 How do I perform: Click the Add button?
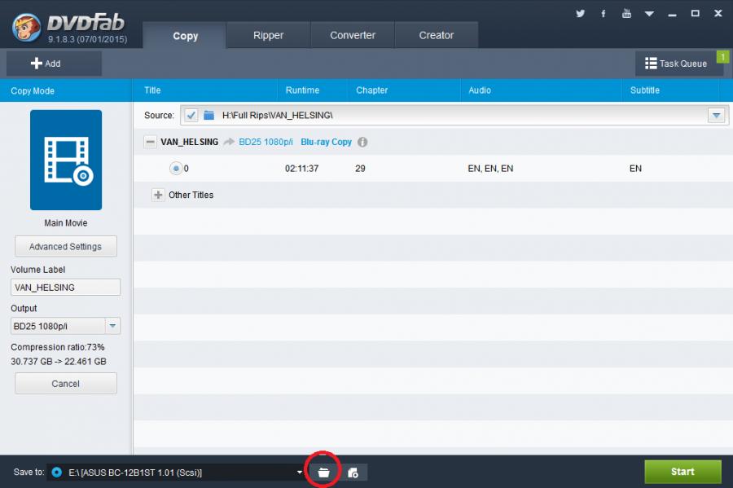[x=54, y=64]
